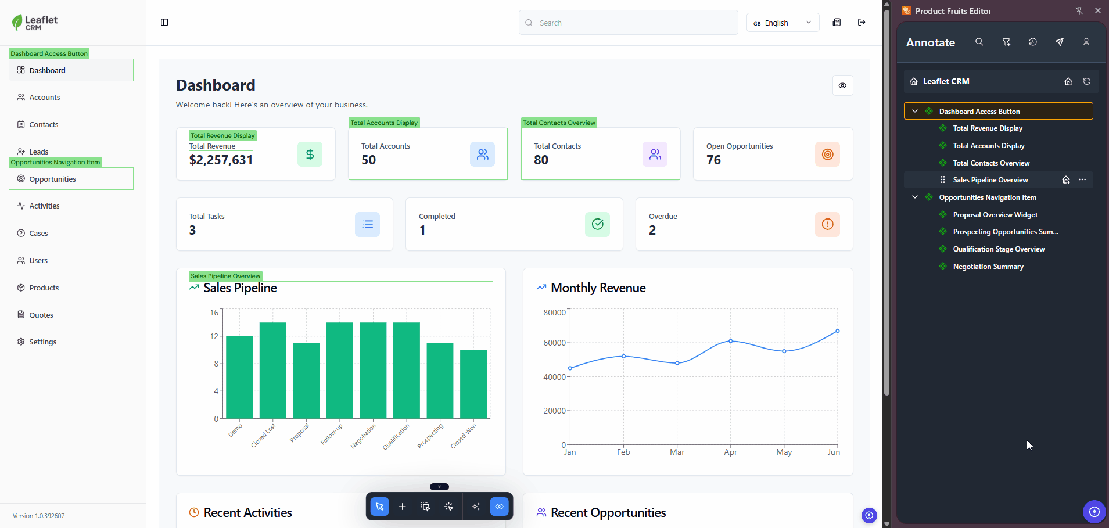
Task: Open Accounts in the left sidebar
Action: click(x=45, y=98)
